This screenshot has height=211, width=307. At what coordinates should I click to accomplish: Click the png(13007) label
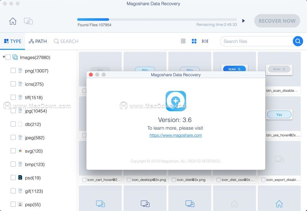click(36, 71)
